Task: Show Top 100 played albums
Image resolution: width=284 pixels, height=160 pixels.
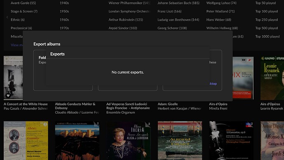Action: 266,11
